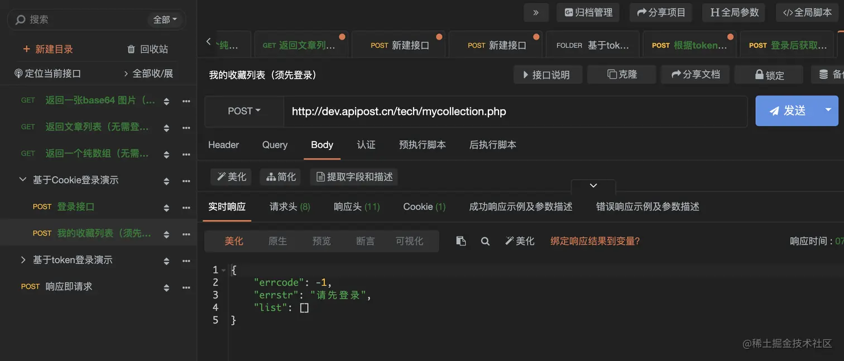Click the search magnifier icon in sidebar
The height and width of the screenshot is (361, 844).
click(x=21, y=20)
